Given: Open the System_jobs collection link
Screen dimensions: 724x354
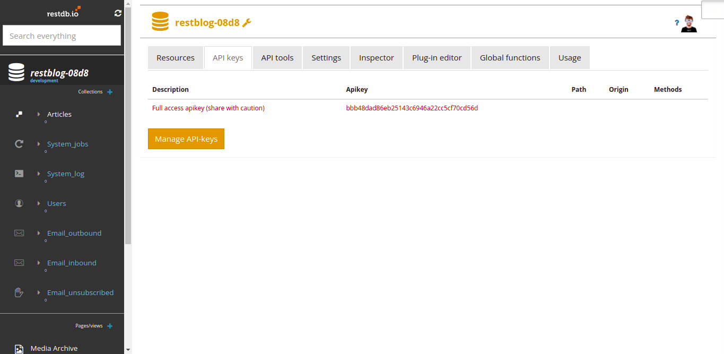Looking at the screenshot, I should pyautogui.click(x=68, y=144).
